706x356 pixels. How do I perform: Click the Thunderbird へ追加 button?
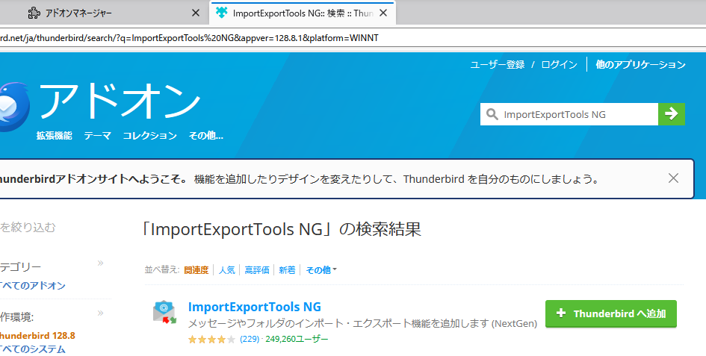pos(611,313)
